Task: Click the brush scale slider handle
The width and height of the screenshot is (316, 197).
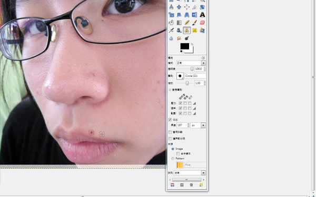Action: 187,83
